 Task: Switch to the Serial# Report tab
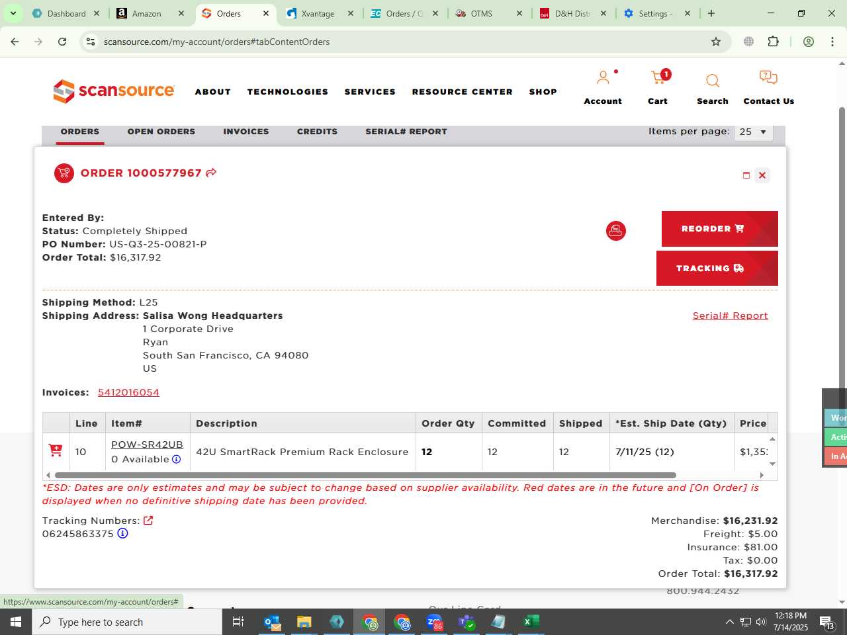pyautogui.click(x=406, y=132)
